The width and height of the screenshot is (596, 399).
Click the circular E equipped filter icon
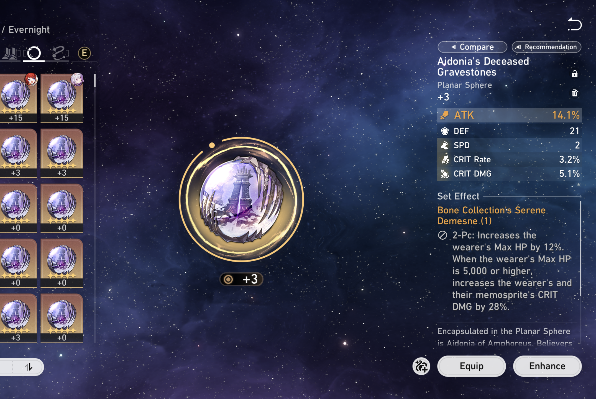pyautogui.click(x=84, y=53)
